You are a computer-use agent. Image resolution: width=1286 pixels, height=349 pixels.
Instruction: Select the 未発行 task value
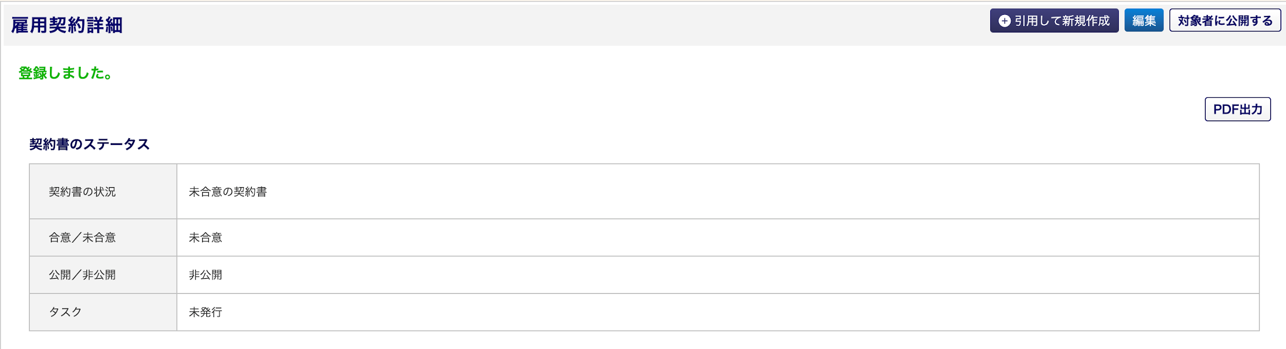point(205,312)
